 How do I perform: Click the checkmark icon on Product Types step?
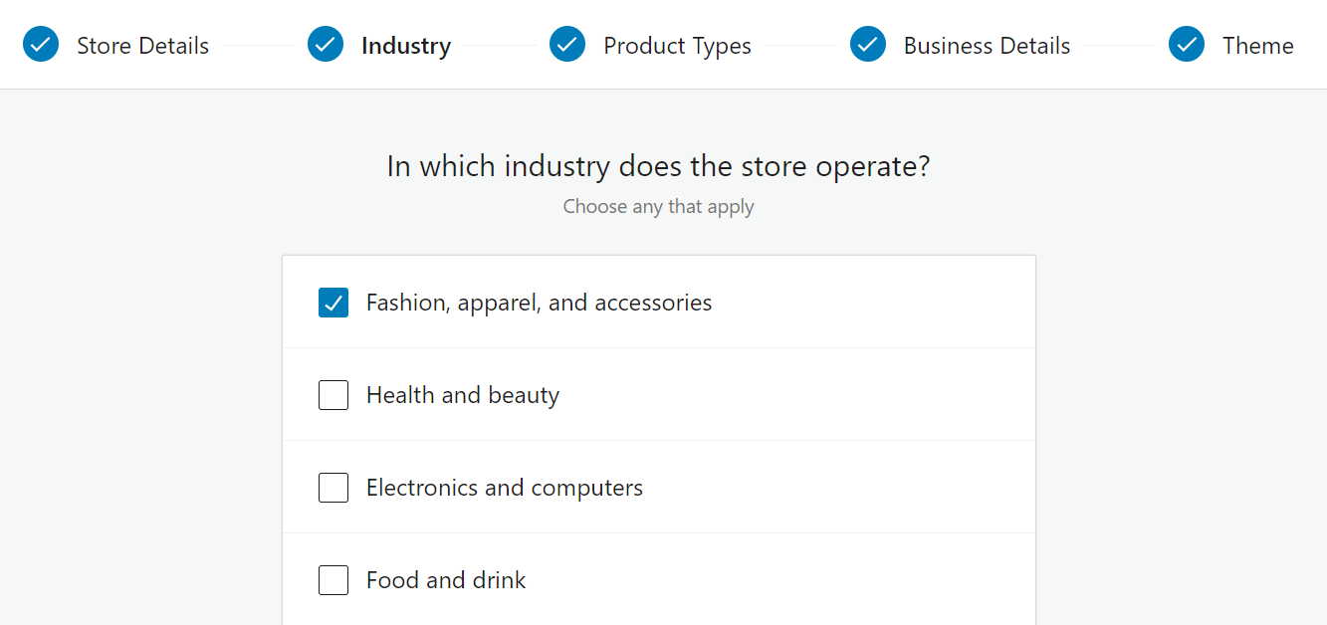pyautogui.click(x=567, y=44)
